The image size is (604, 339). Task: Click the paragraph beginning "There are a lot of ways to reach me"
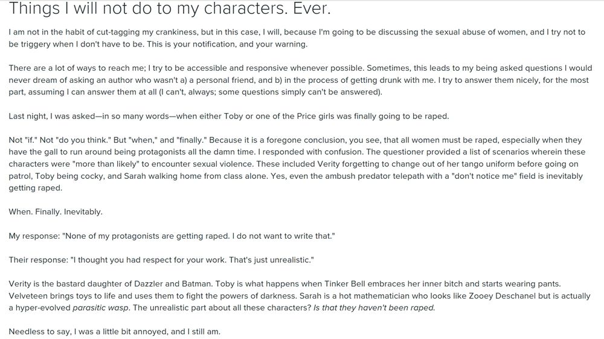(x=300, y=80)
